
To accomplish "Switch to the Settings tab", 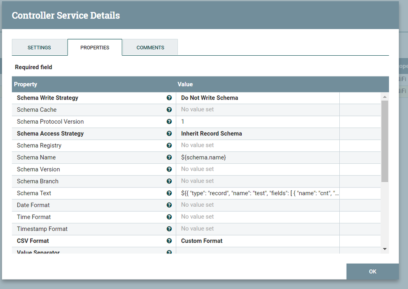I will tap(39, 47).
